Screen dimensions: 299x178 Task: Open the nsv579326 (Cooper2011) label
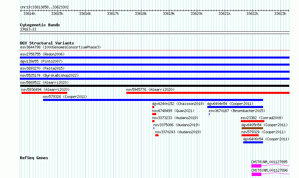(x=65, y=97)
